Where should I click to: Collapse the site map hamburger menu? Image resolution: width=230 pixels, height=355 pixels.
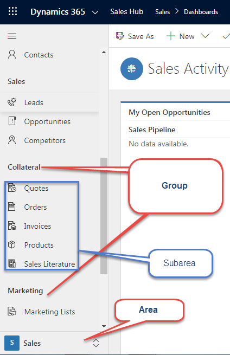click(12, 36)
